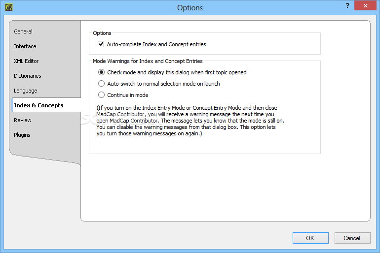
Task: Dismiss the dialog with Cancel button
Action: (x=352, y=238)
